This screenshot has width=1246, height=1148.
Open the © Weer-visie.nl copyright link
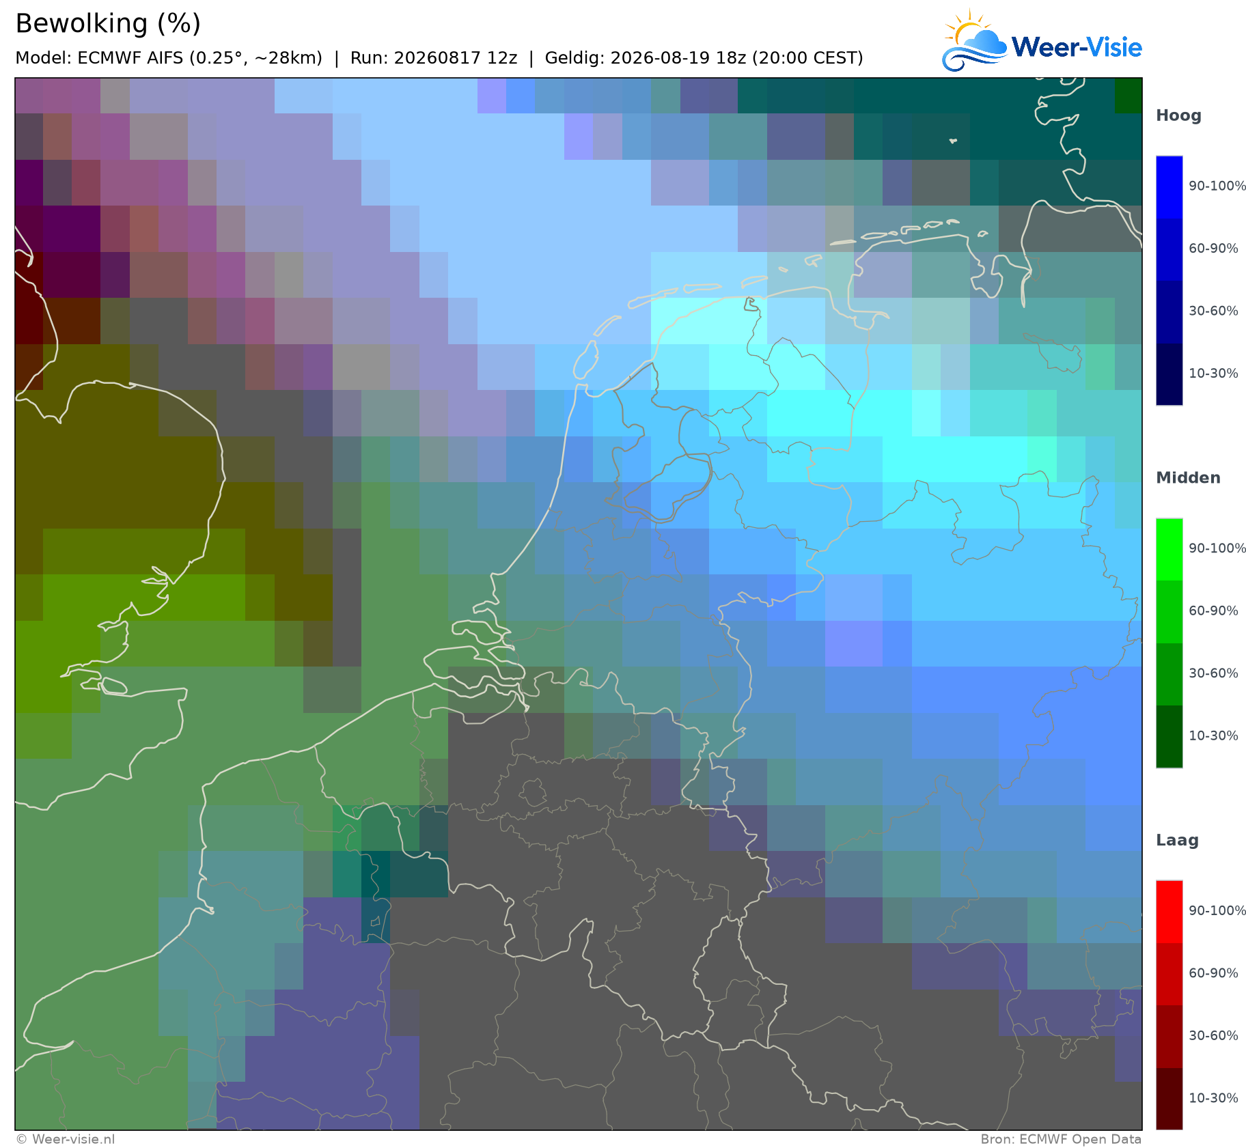65,1139
